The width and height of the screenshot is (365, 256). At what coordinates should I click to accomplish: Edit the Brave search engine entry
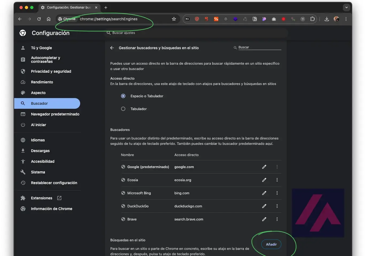point(264,219)
